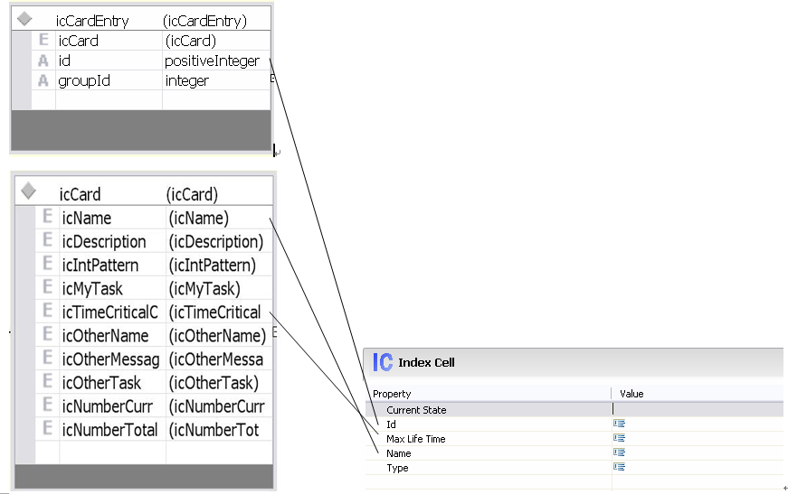This screenshot has height=494, width=788.
Task: Select the icOtherMessag element name
Action: (x=110, y=359)
